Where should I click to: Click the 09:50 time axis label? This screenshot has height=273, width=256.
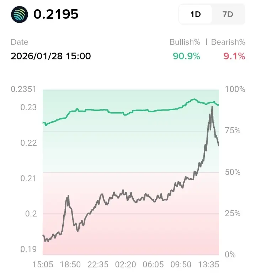click(181, 264)
